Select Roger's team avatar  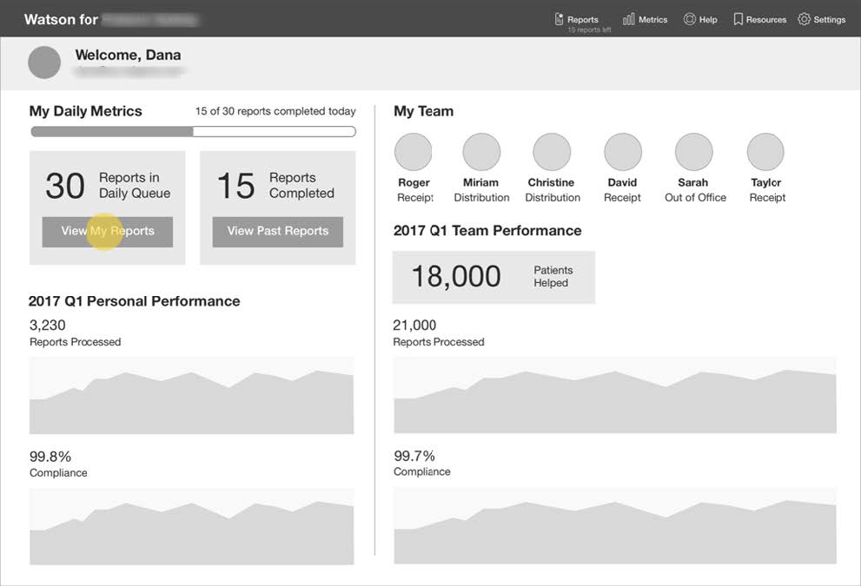[414, 152]
